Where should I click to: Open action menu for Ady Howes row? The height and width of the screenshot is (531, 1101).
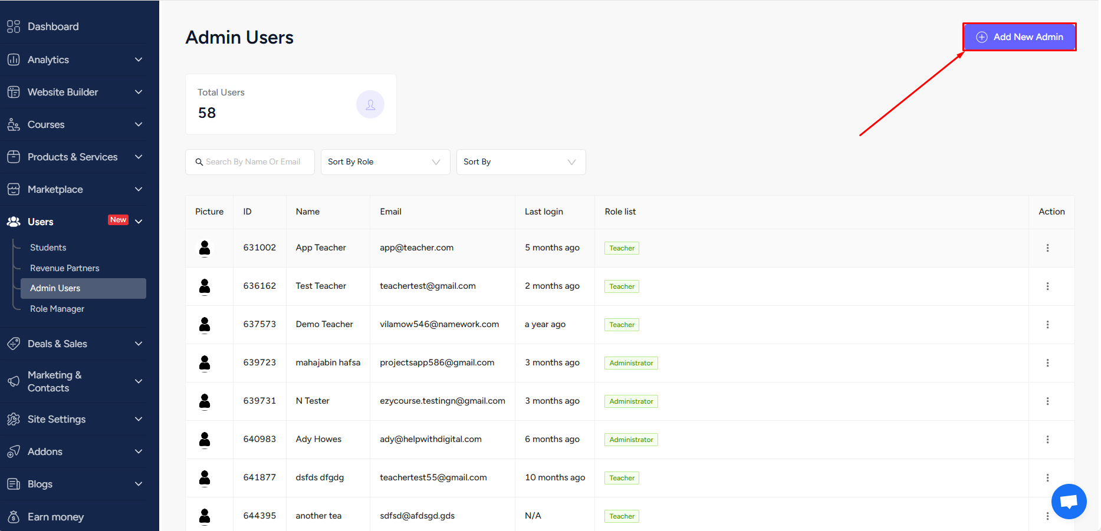[1047, 440]
